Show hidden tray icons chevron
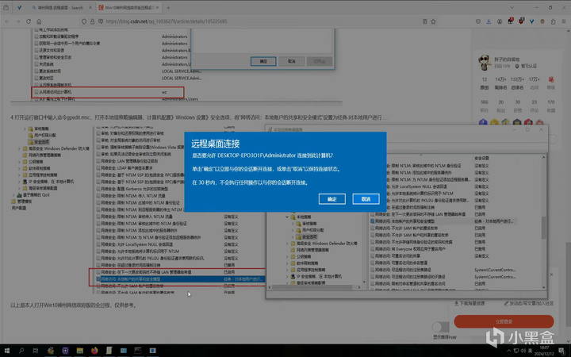 tap(508, 351)
